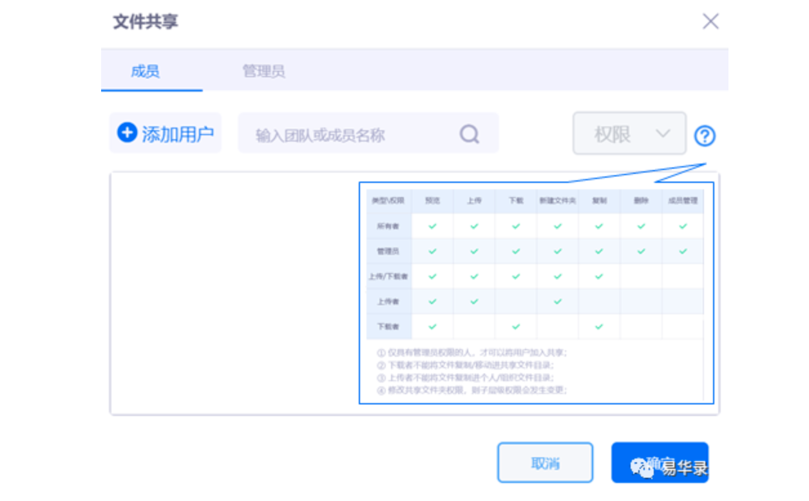This screenshot has height=501, width=809.
Task: Click the WeChat logo watermark icon
Action: pos(641,467)
